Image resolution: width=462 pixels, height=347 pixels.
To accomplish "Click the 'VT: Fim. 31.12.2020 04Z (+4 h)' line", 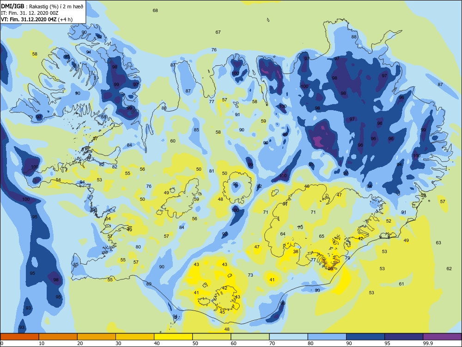I will (37, 19).
